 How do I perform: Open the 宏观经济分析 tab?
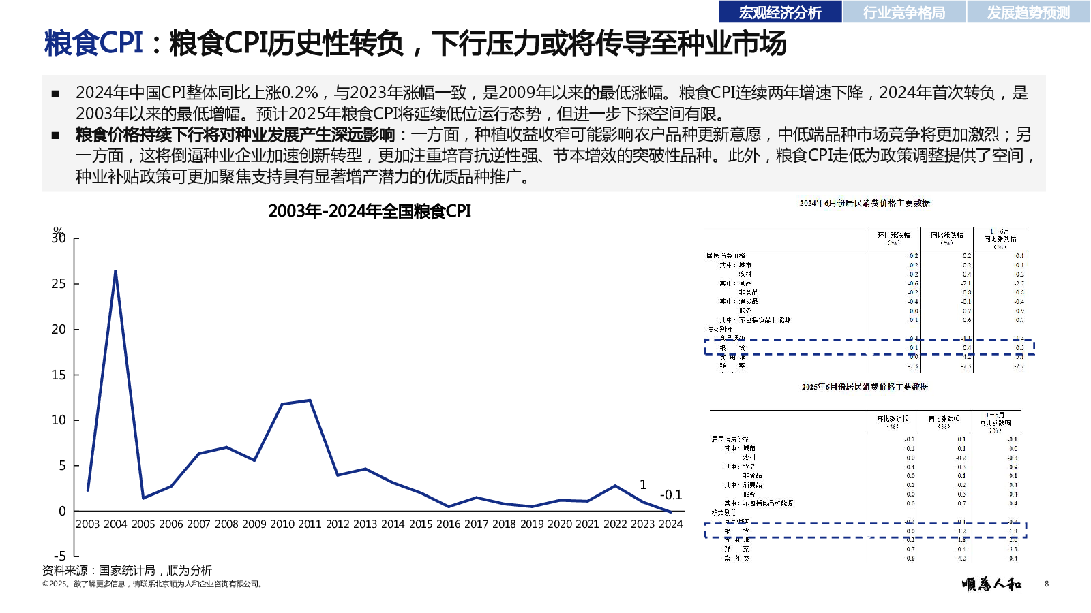pos(780,12)
